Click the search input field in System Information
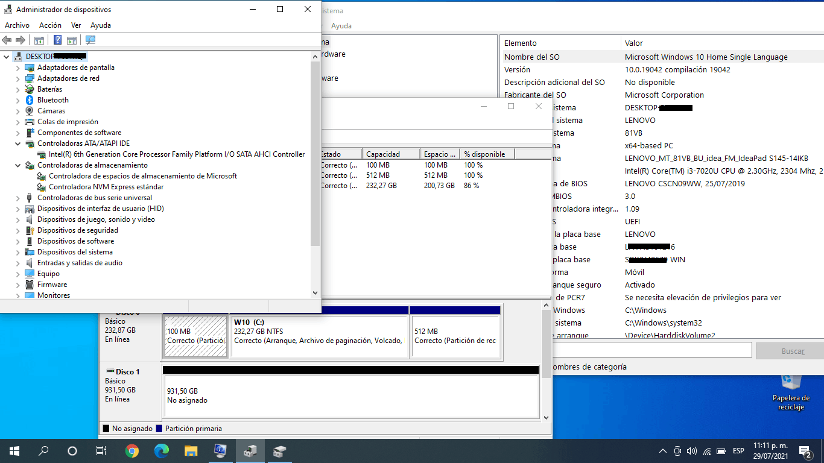 (651, 350)
